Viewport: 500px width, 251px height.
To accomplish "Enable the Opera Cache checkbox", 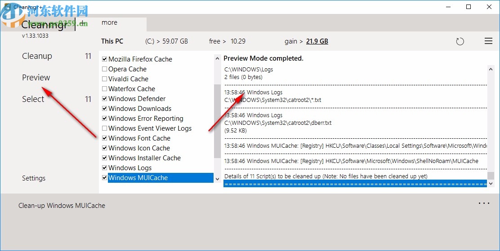I will click(x=104, y=69).
